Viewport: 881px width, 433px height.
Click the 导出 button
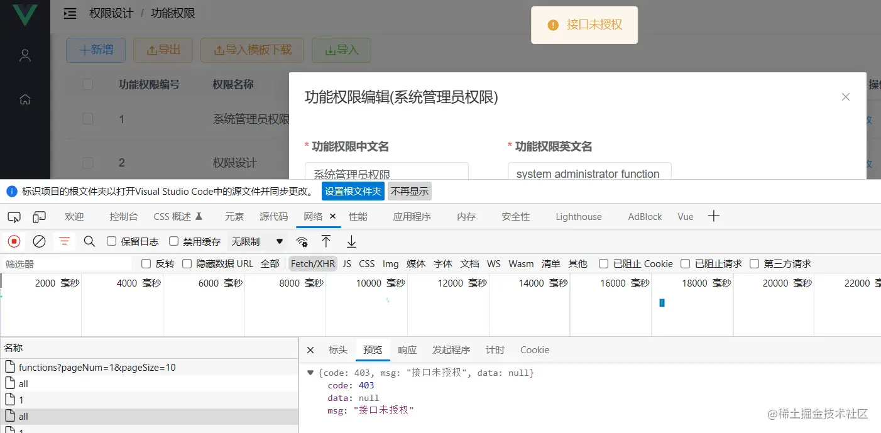(163, 50)
